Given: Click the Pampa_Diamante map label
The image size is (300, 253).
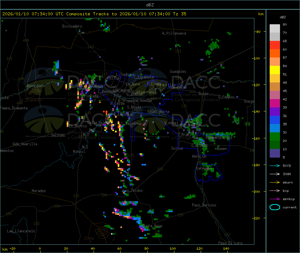Looking at the screenshot, I should tap(14, 108).
